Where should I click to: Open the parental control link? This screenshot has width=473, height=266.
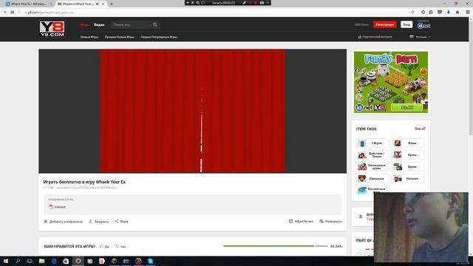pyautogui.click(x=375, y=37)
